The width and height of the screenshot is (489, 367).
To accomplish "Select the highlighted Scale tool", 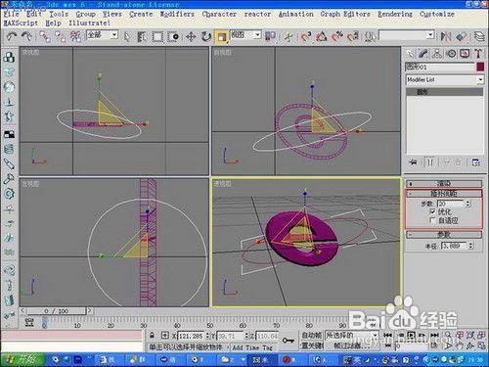I will pyautogui.click(x=222, y=37).
